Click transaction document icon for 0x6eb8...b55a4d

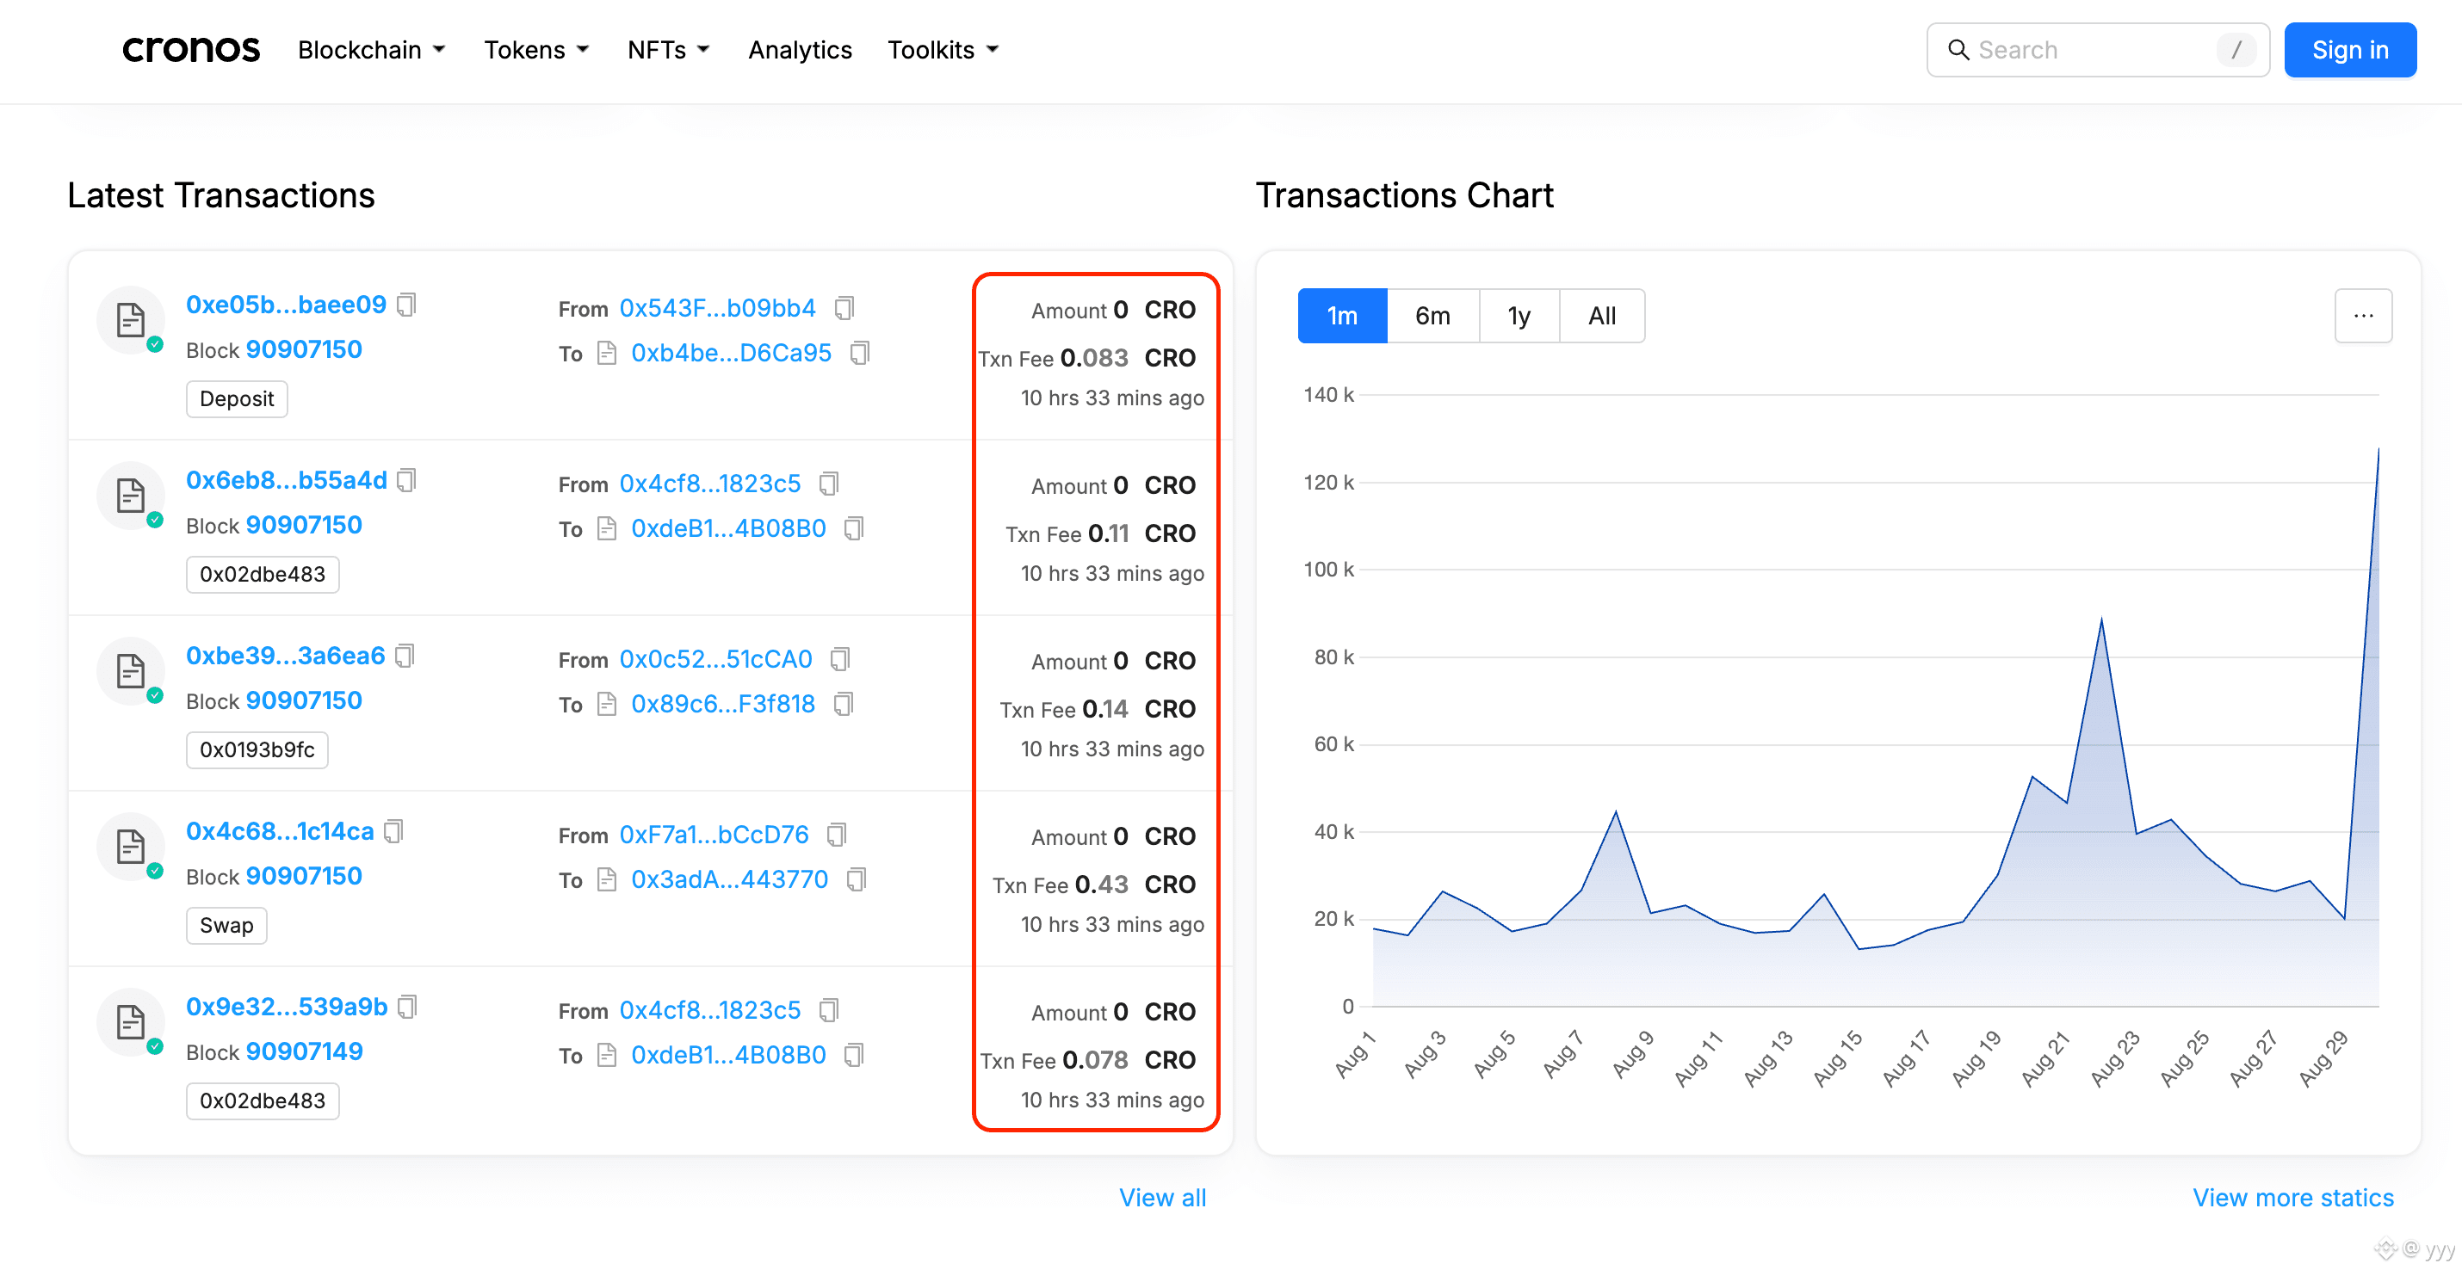click(x=131, y=496)
